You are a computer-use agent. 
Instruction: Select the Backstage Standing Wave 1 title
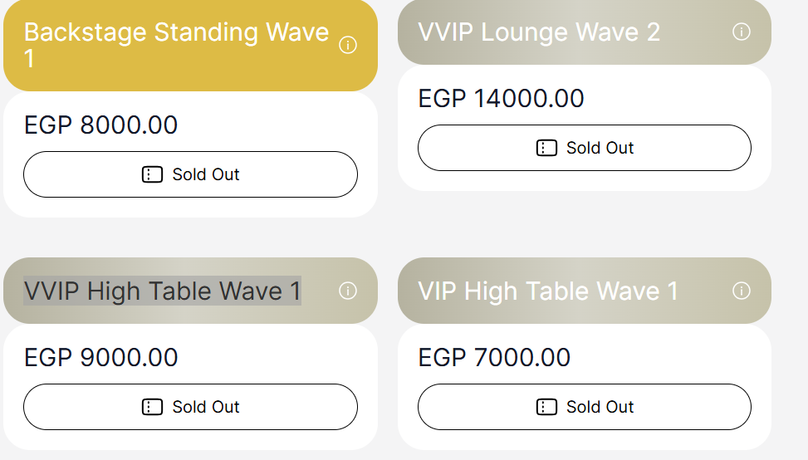coord(176,46)
